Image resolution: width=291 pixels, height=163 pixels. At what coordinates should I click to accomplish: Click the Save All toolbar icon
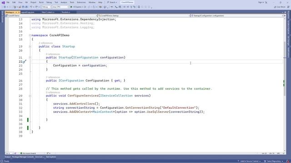[x=26, y=7]
